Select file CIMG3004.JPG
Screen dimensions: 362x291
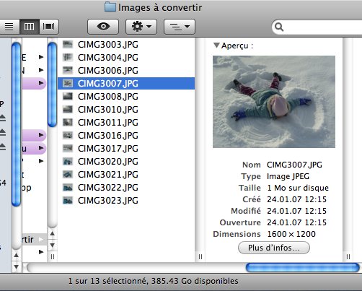[x=126, y=58]
